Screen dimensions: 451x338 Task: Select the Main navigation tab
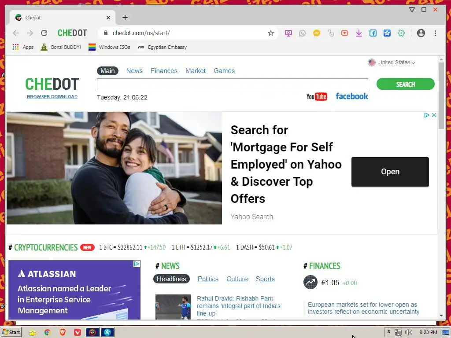(x=107, y=71)
